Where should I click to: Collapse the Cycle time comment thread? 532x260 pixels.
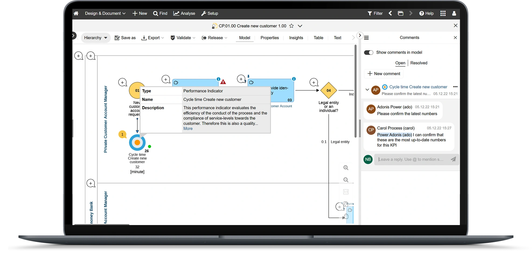pos(367,90)
